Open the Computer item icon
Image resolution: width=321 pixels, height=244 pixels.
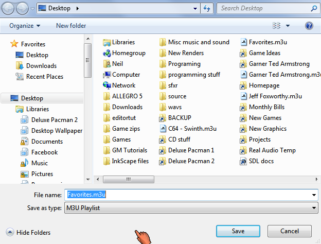[107, 75]
